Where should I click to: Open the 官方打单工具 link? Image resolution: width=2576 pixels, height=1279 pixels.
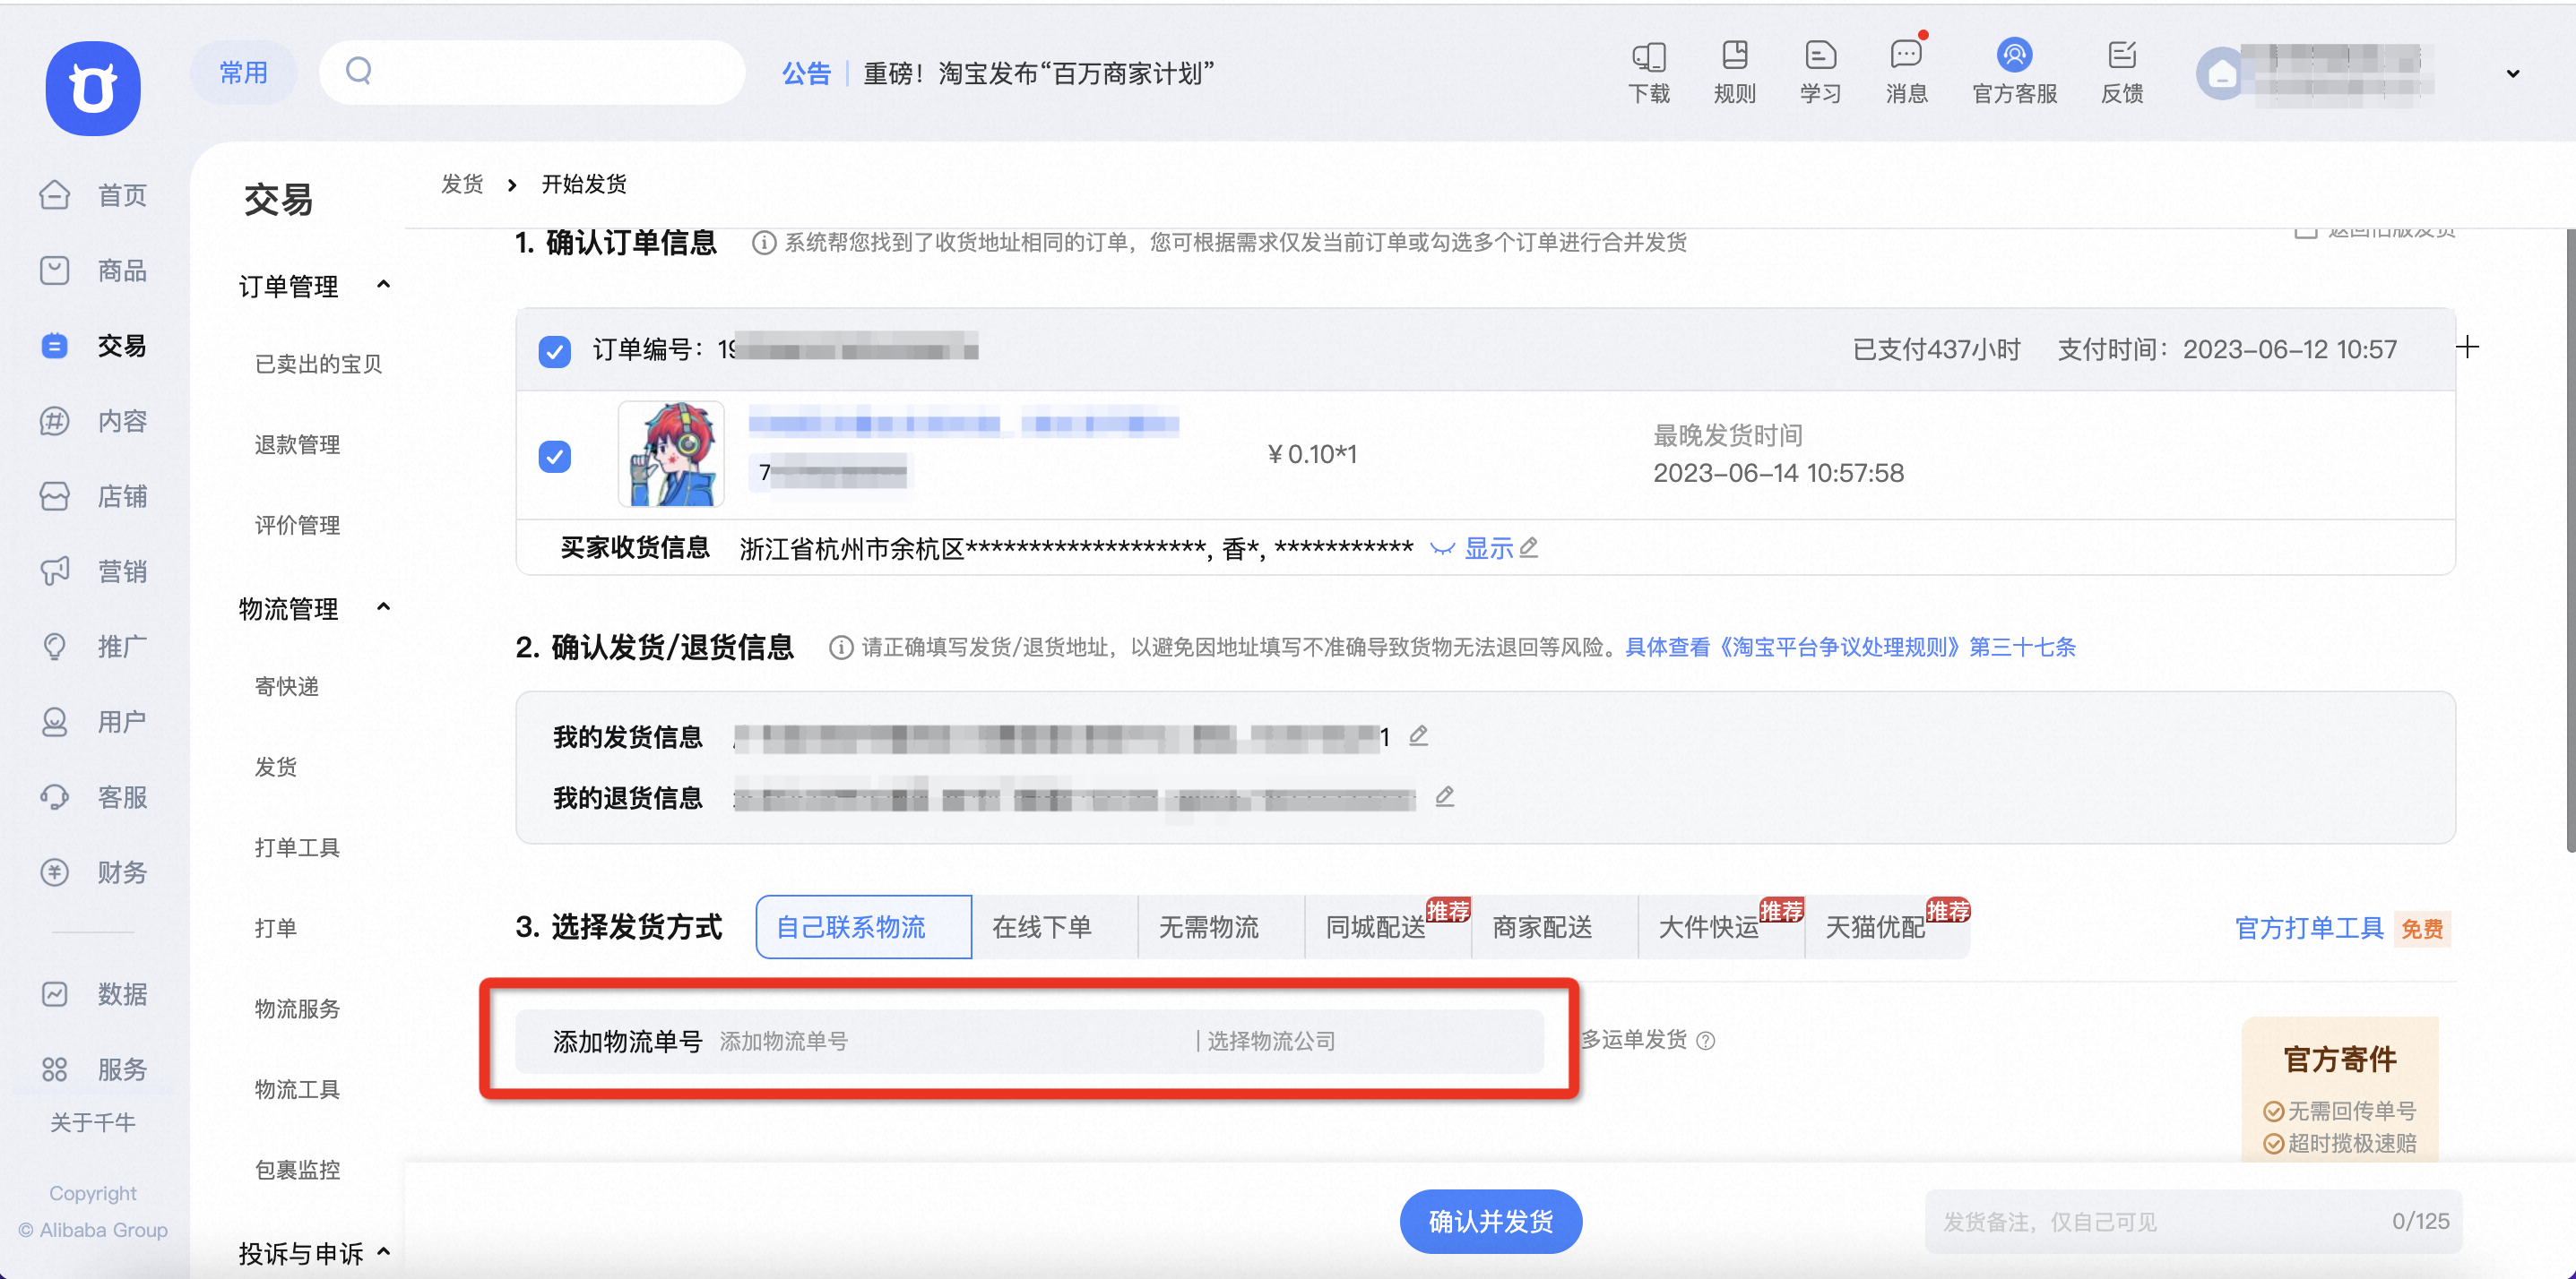(x=2309, y=928)
